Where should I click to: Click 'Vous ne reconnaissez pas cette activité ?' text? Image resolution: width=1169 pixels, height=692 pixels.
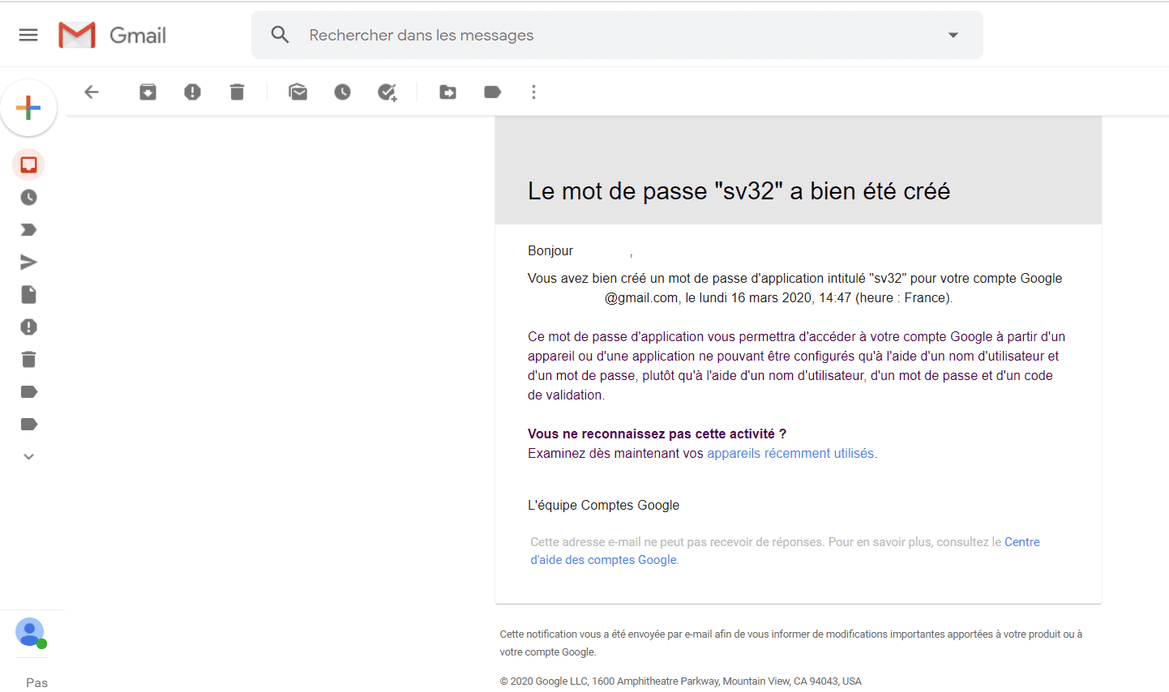click(657, 434)
